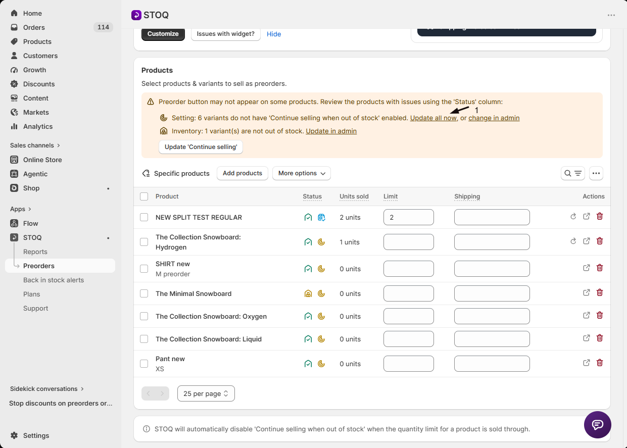Open the 25 per page dropdown

206,393
